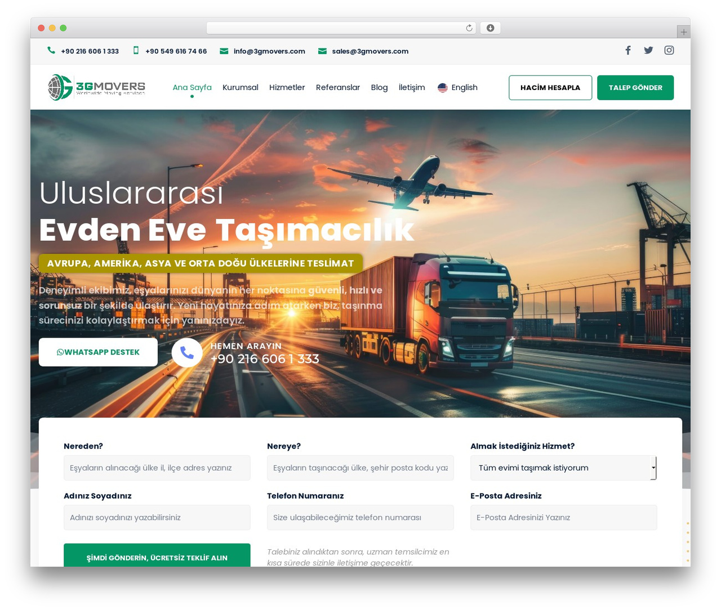Image resolution: width=721 pixels, height=610 pixels.
Task: Click ŞİMDİ GÖNDERİN, ÜCRETSİZ TEKLİF ALIN button
Action: [157, 555]
